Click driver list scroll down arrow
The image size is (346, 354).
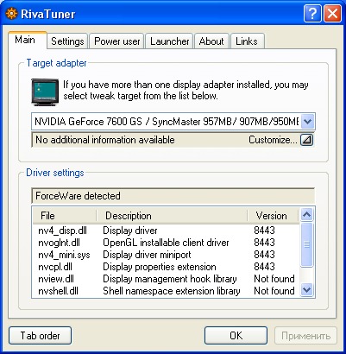click(x=306, y=289)
